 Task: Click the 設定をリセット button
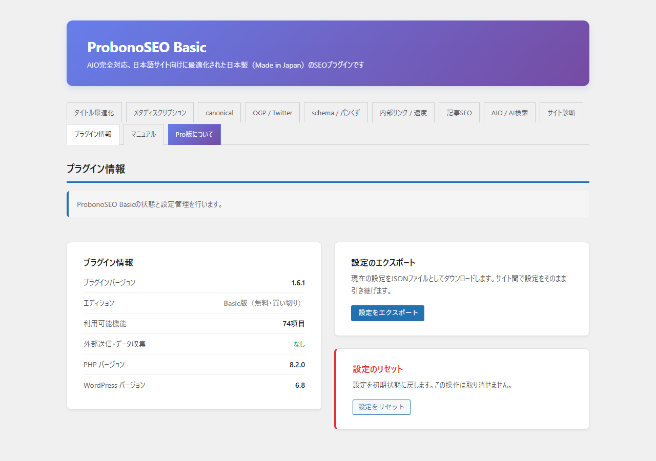[x=381, y=407]
